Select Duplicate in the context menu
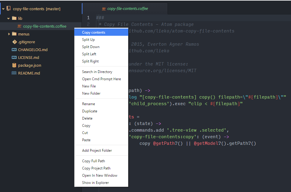Screen dimensions: 291x192 [101, 111]
